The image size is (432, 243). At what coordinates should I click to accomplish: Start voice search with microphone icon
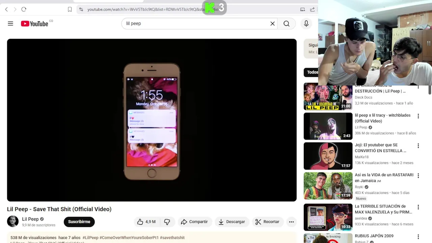click(x=306, y=24)
